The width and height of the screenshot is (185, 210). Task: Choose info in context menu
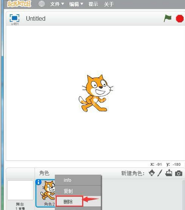[x=78, y=180]
